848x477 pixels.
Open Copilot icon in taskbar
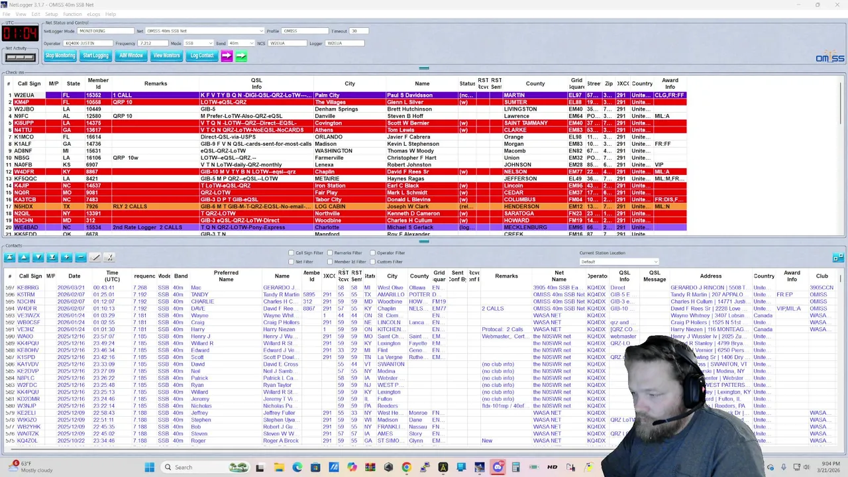[x=352, y=467]
